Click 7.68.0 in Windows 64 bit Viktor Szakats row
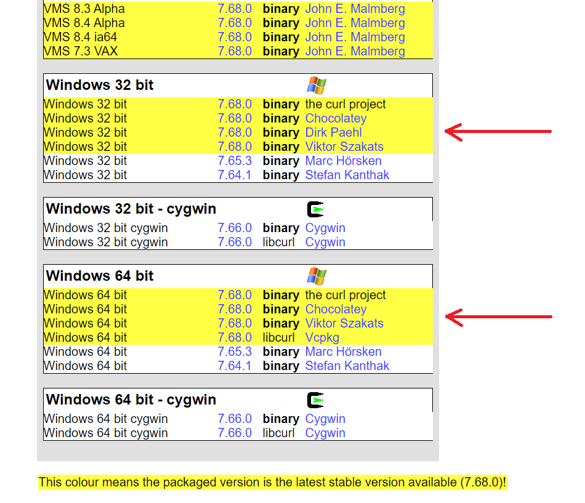 pos(235,323)
